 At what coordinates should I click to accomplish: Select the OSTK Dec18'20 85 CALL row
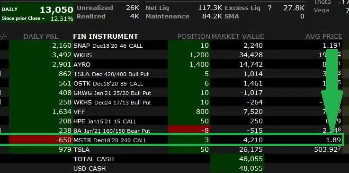[x=174, y=83]
